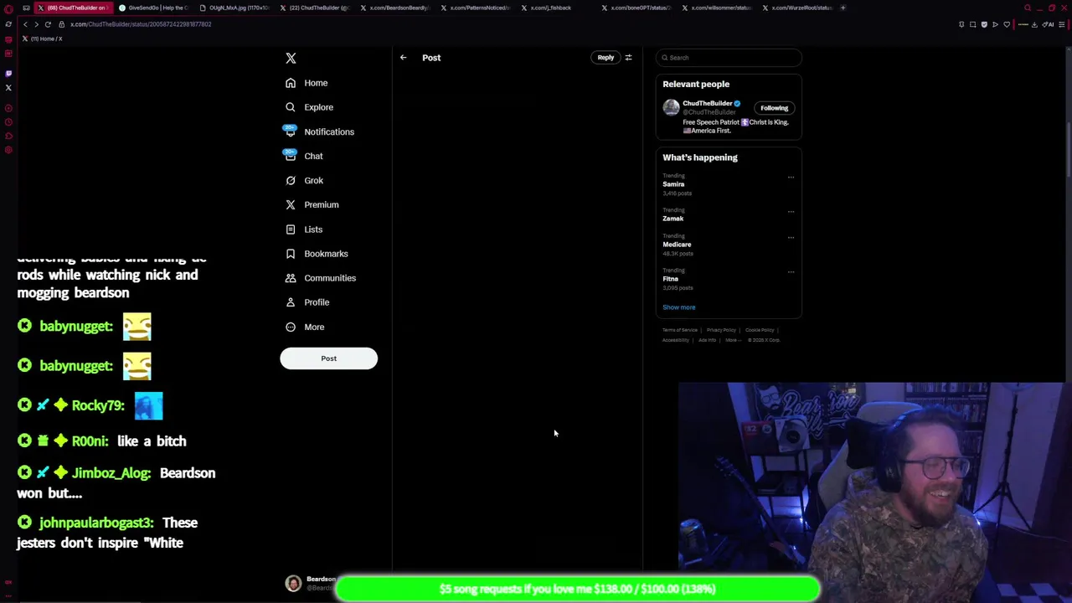Open options for Medicare trend
1072x603 pixels.
(791, 237)
